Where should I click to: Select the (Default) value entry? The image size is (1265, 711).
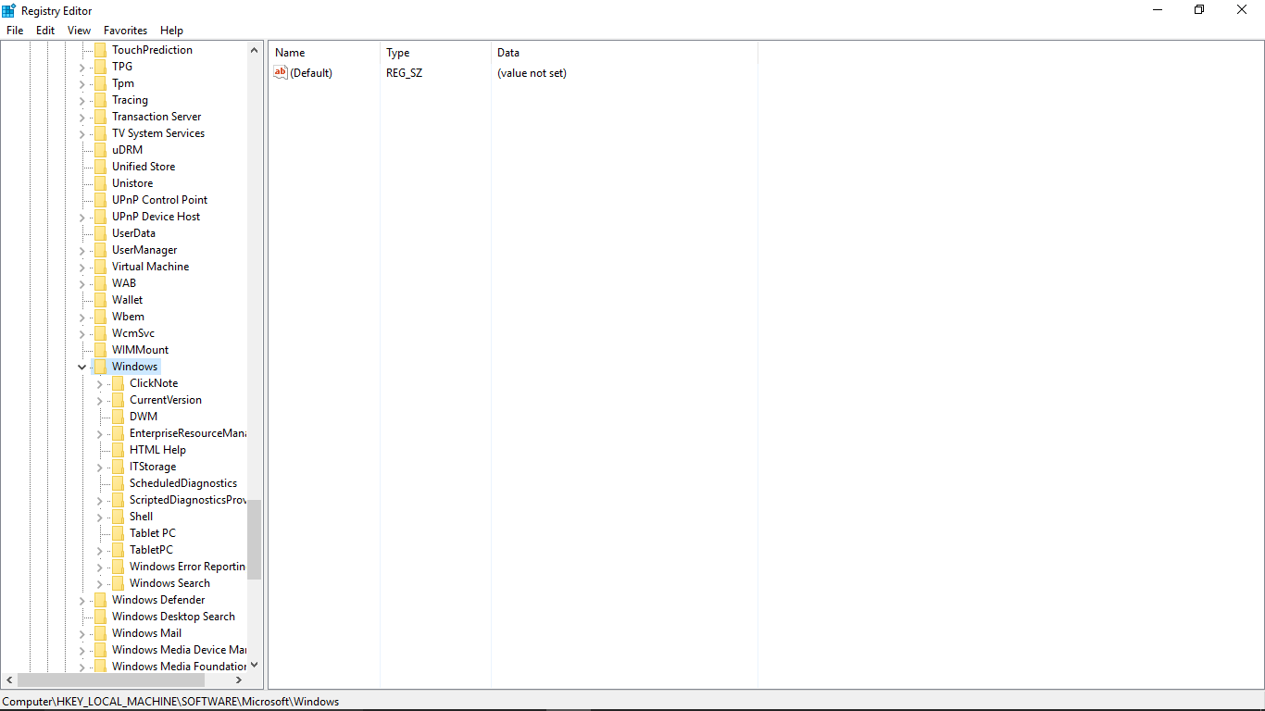pyautogui.click(x=311, y=73)
